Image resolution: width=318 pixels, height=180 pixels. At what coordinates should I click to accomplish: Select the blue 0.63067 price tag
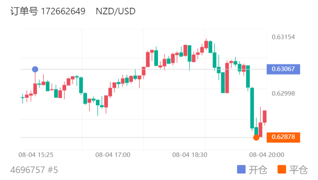click(x=283, y=69)
